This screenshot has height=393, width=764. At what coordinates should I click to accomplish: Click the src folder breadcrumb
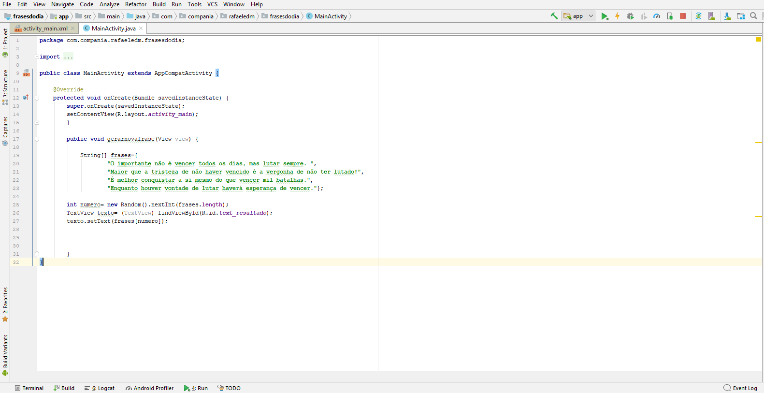[x=84, y=16]
